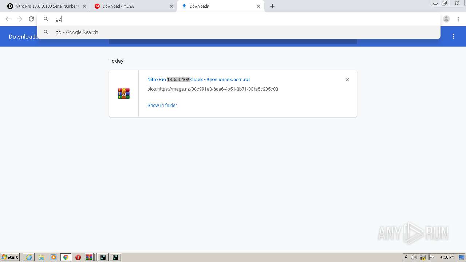Show hidden system tray icons

pyautogui.click(x=406, y=257)
